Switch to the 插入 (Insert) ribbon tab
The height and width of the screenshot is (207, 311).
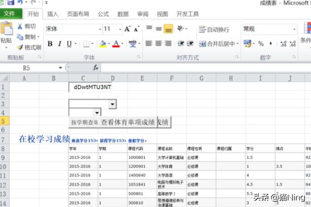(53, 14)
